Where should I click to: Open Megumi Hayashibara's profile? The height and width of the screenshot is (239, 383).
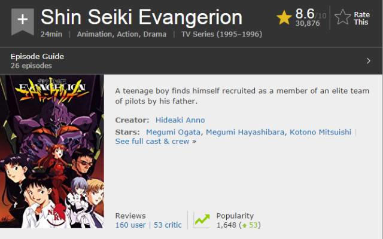245,132
